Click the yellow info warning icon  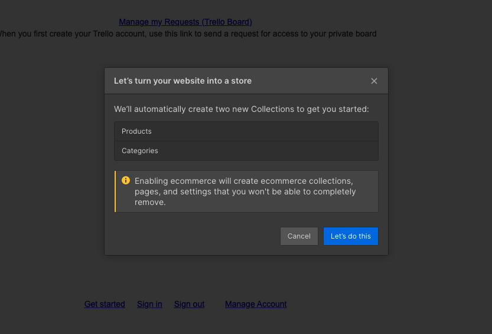[125, 180]
